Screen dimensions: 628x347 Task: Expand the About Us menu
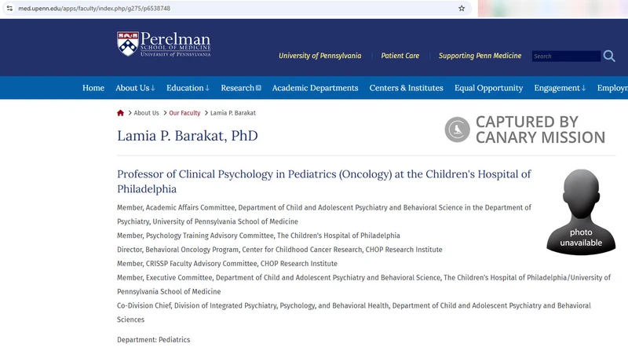coord(135,88)
